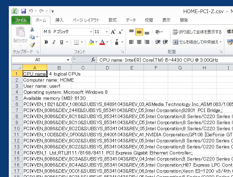233x177 pixels.
Task: Open the font name dropdown MS Pゴシック
Action: point(91,32)
